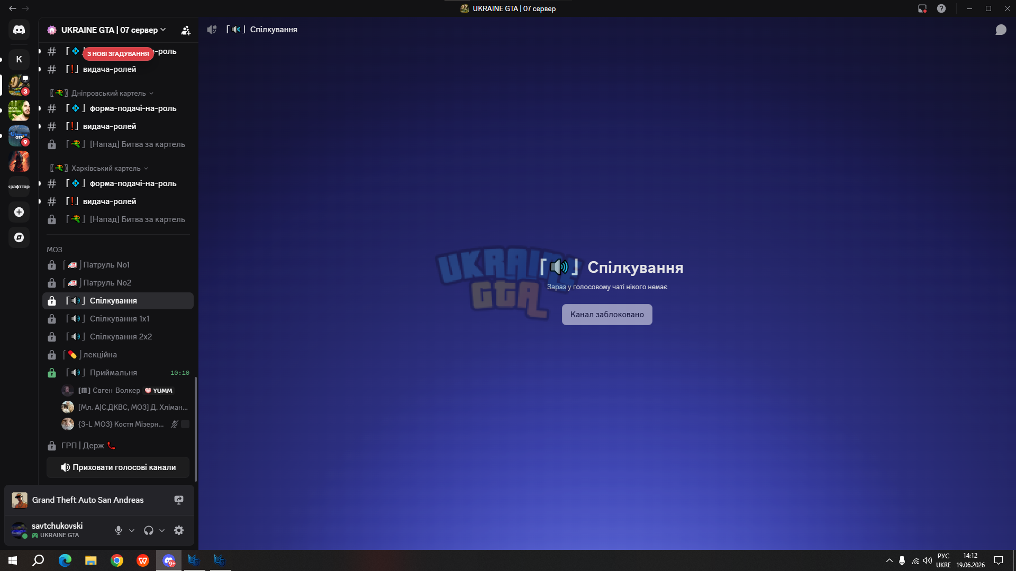Open invite people icon beside server name
This screenshot has height=571, width=1016.
(186, 30)
